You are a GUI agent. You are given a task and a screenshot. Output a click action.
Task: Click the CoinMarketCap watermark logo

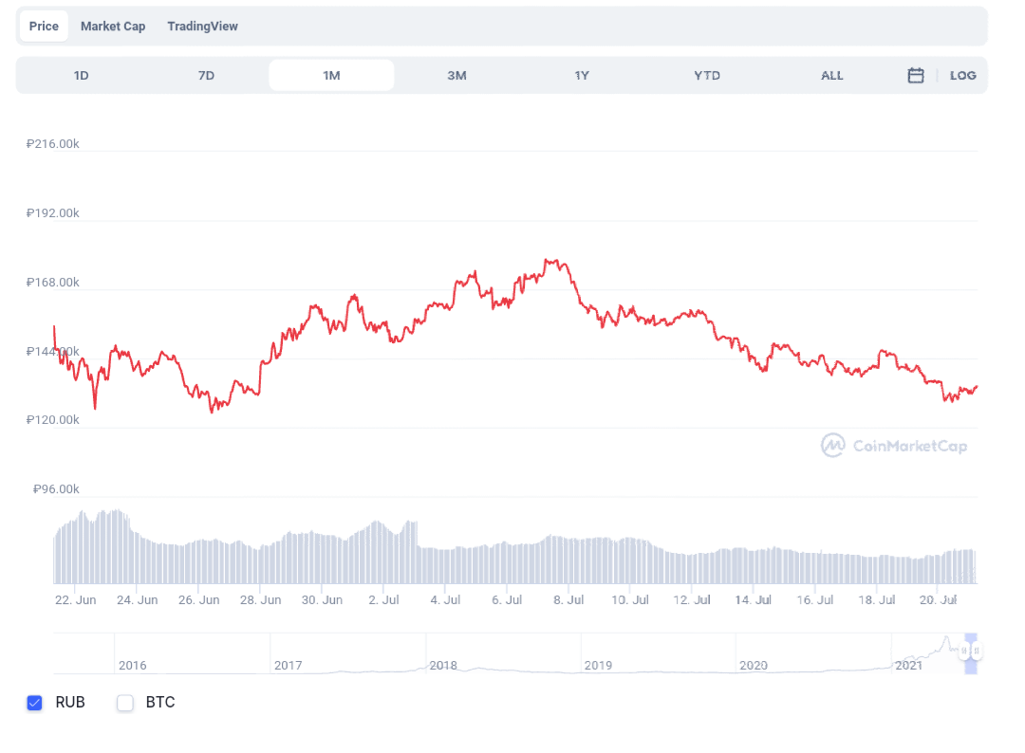[x=893, y=446]
